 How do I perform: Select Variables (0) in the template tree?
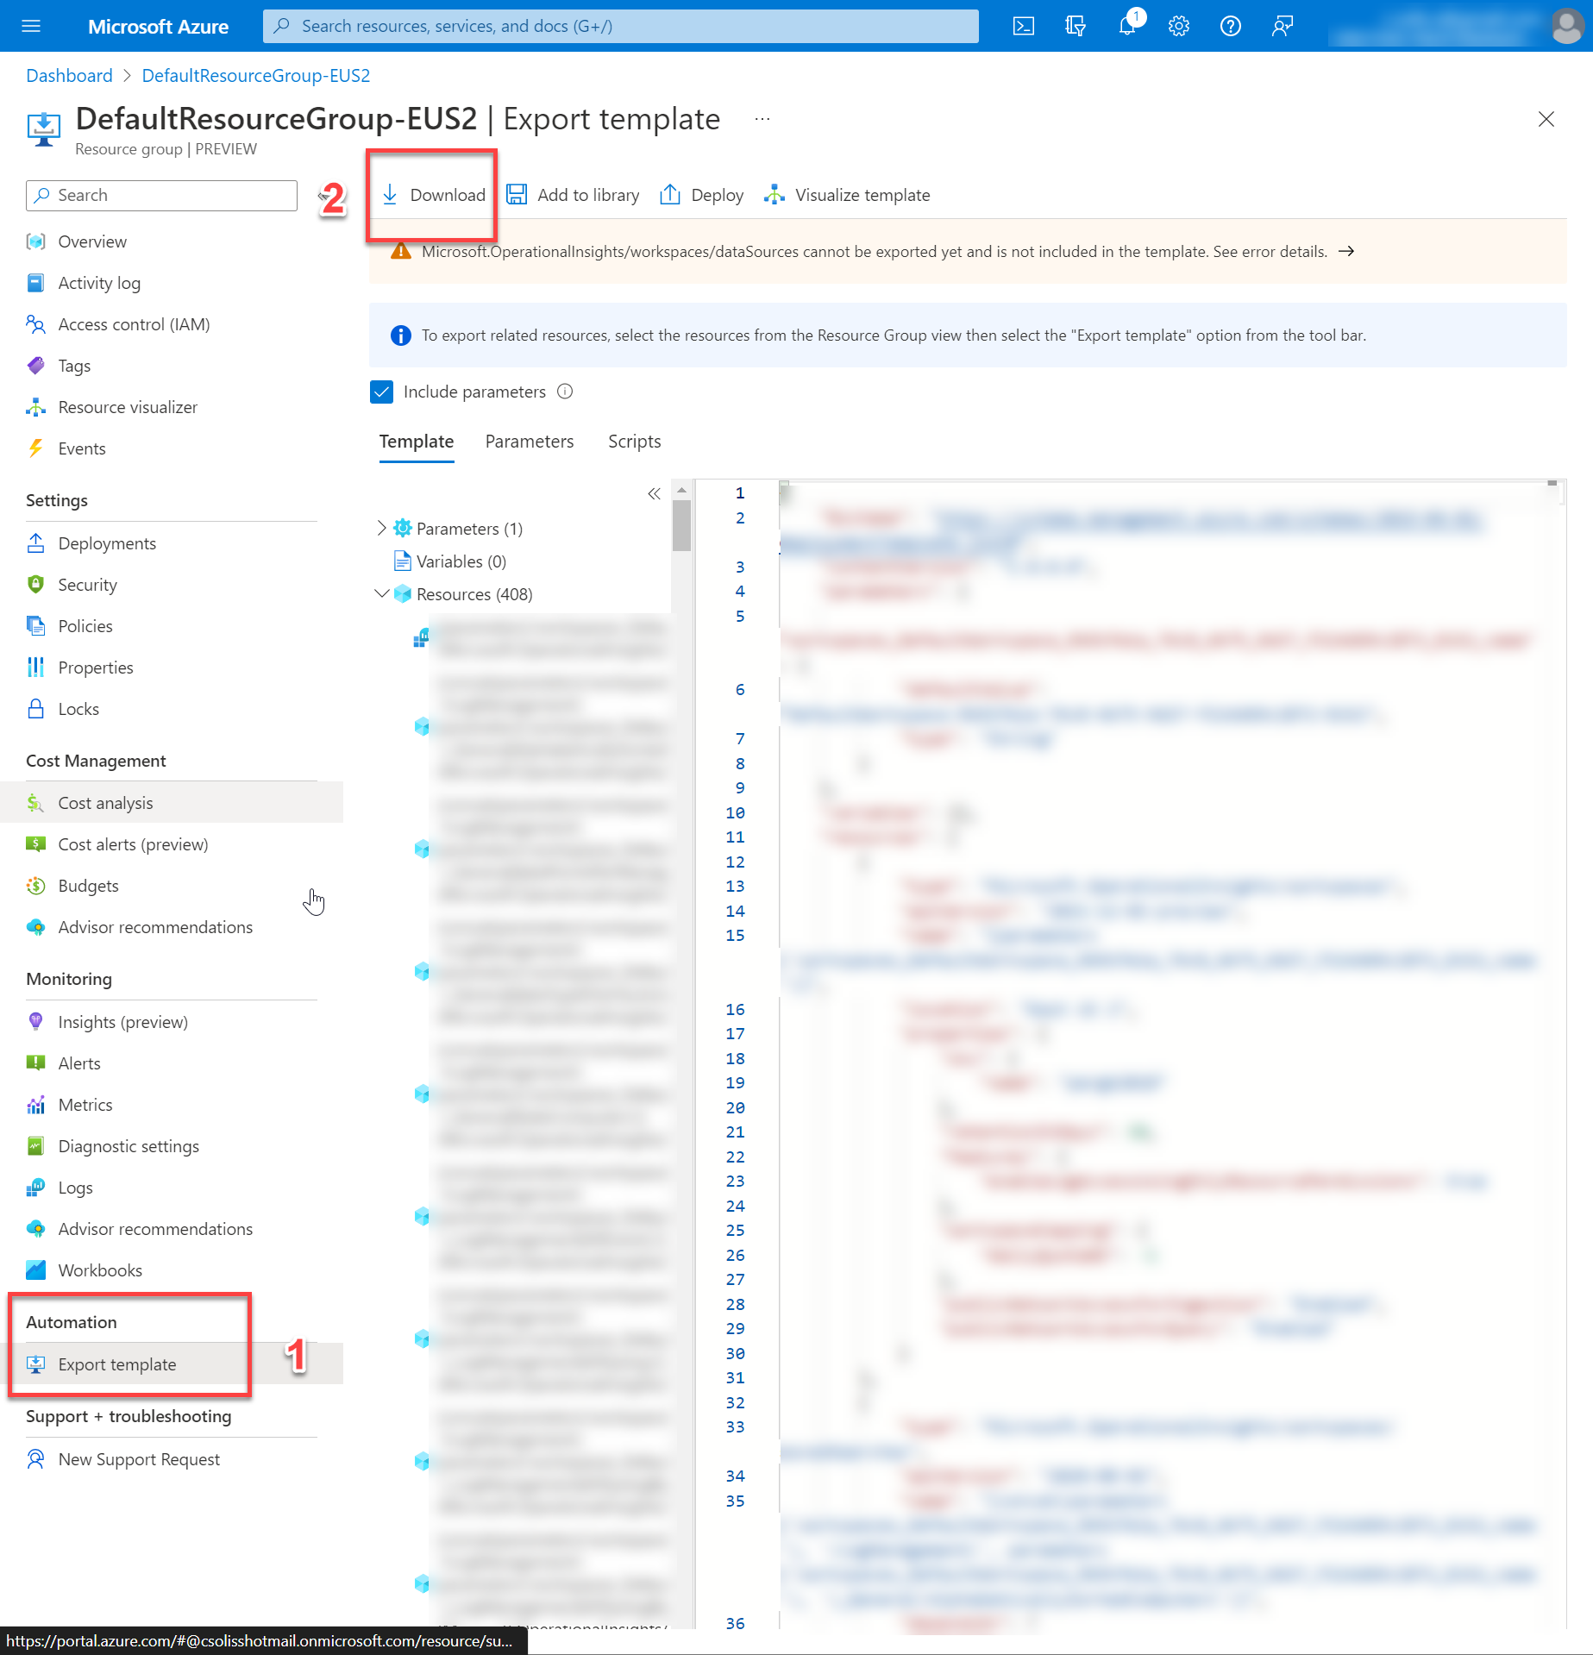[461, 561]
